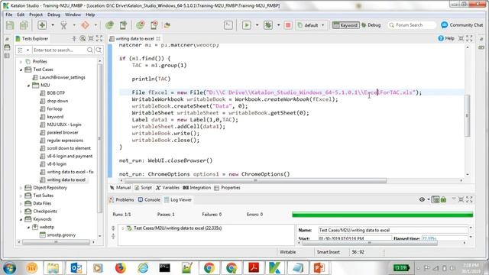Click the green execution progress bar

[x=382, y=215]
